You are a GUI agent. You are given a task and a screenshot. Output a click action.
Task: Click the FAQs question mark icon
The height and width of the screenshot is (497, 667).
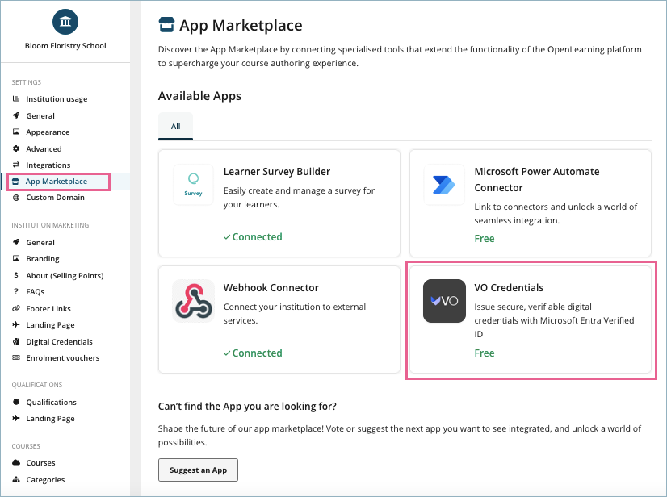(x=16, y=291)
